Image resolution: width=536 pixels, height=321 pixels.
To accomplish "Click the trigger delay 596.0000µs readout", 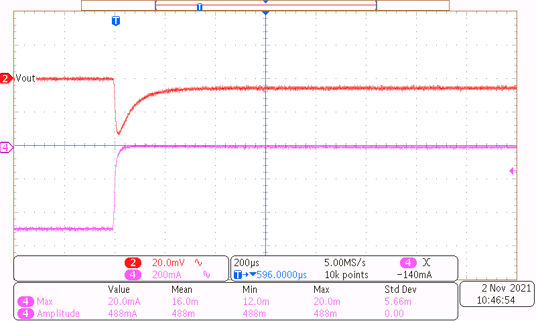I will [281, 275].
